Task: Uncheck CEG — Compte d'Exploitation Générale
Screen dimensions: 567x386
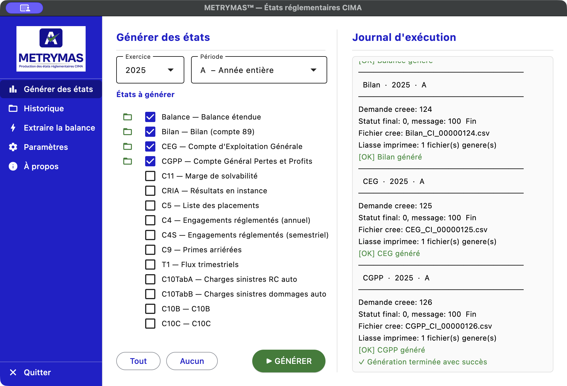Action: coord(150,146)
